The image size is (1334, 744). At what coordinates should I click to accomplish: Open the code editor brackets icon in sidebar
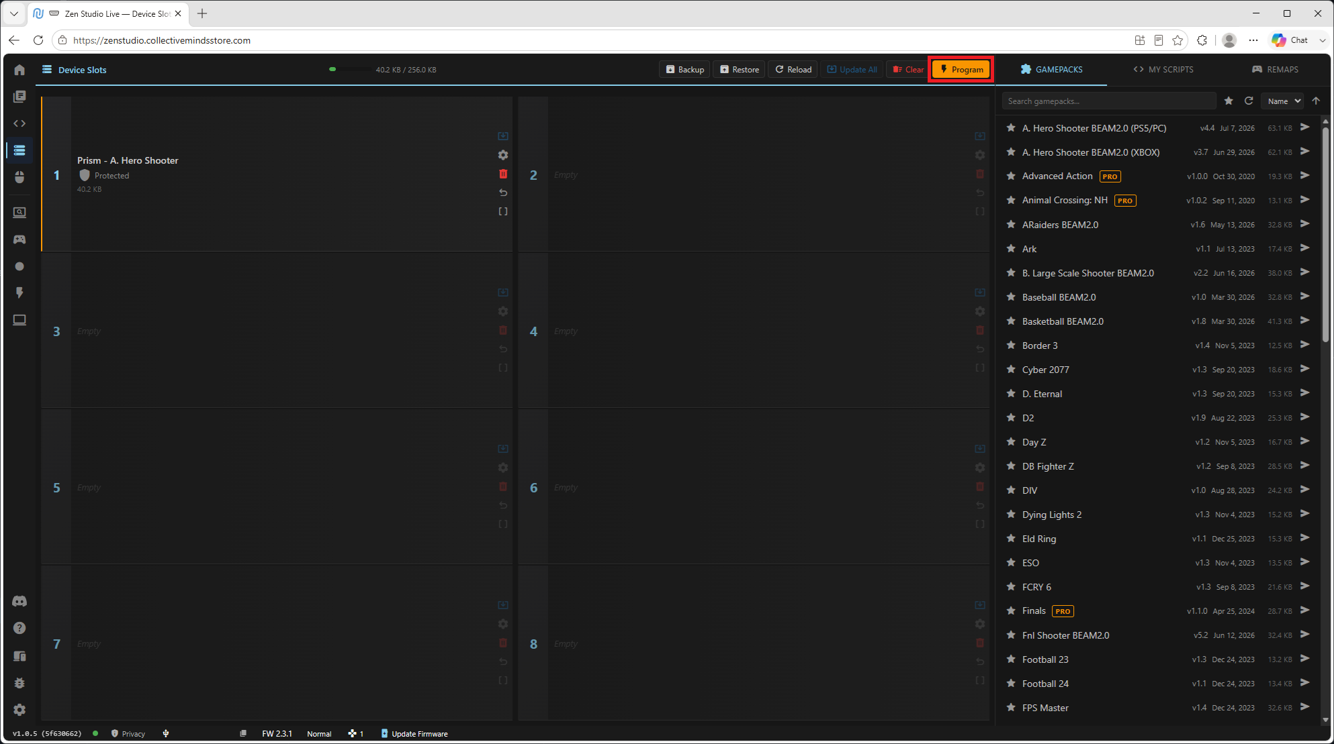pos(19,123)
